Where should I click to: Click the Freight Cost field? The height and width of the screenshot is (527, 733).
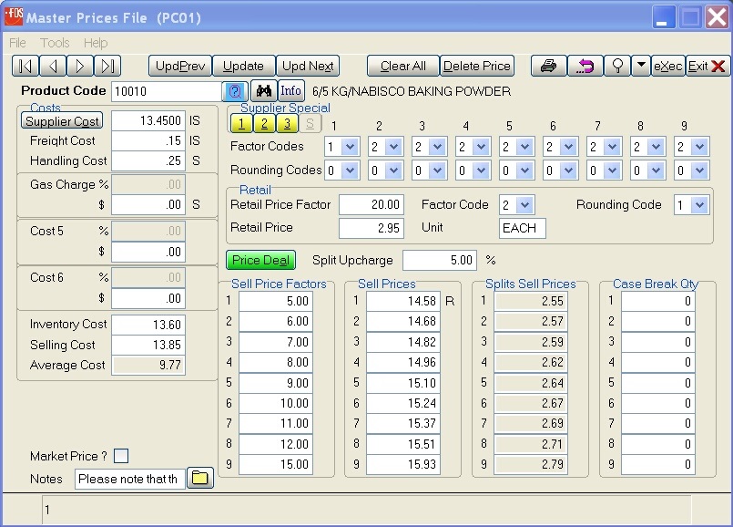(148, 140)
